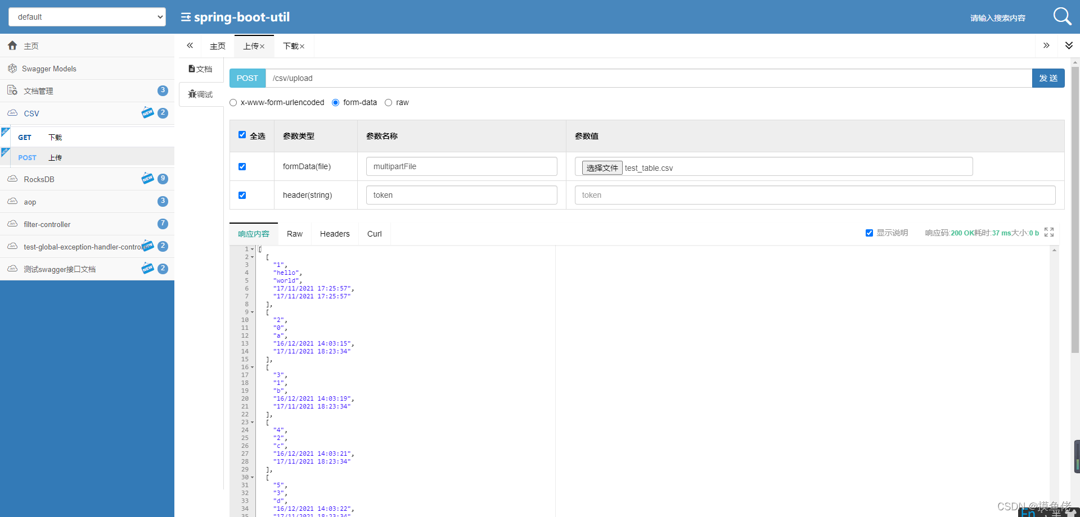Click the POST method button

(x=247, y=78)
